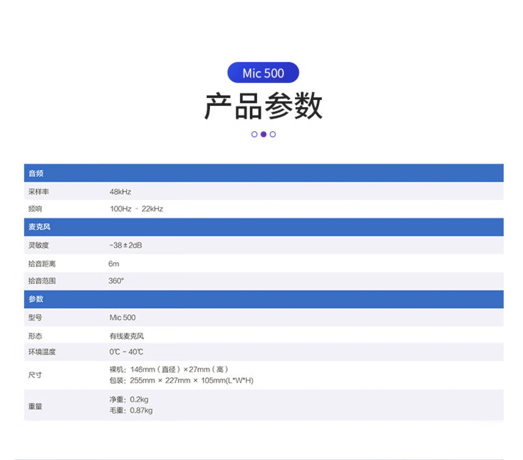The image size is (523, 460).
Task: Select the 48kHz sample rate value
Action: pyautogui.click(x=120, y=191)
